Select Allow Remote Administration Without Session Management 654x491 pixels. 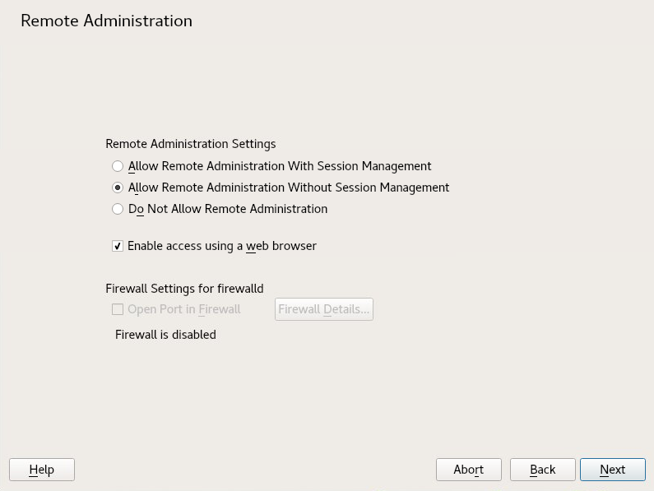click(x=118, y=188)
